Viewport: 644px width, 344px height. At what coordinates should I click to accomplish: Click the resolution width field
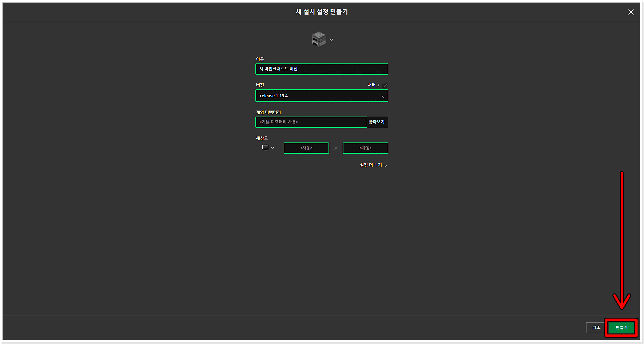click(x=306, y=148)
